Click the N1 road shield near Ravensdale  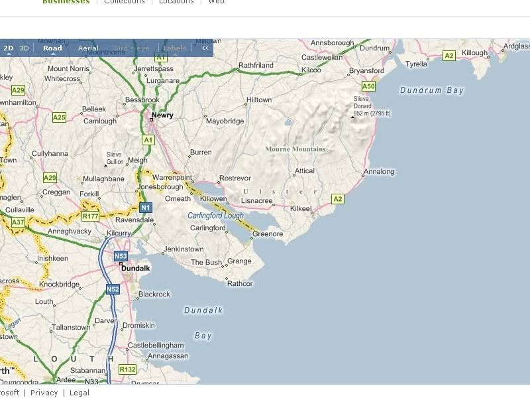coord(146,208)
